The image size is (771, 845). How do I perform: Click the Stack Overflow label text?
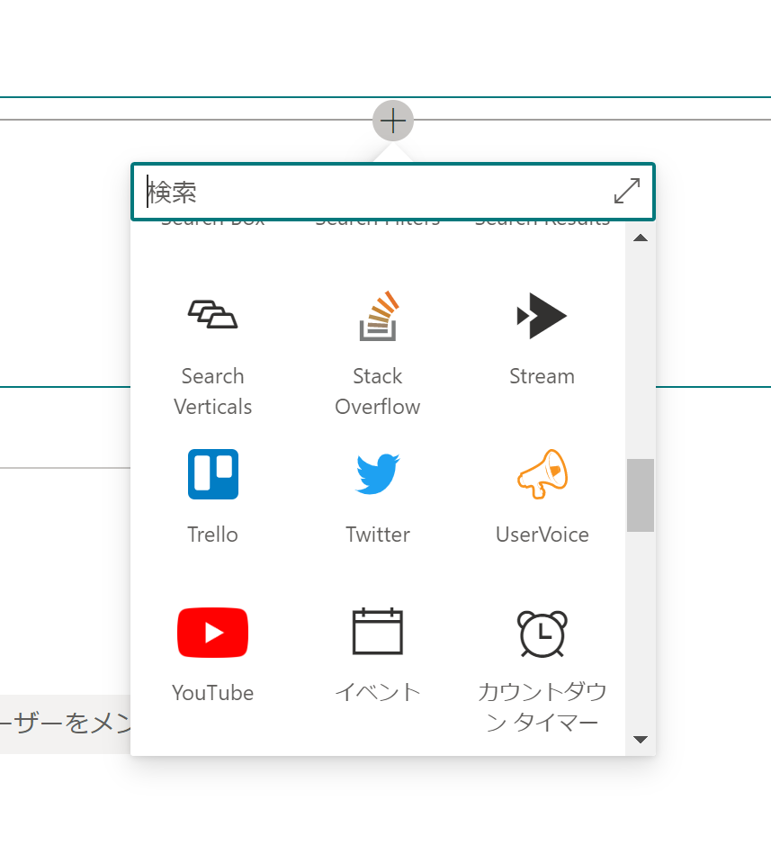coord(378,391)
